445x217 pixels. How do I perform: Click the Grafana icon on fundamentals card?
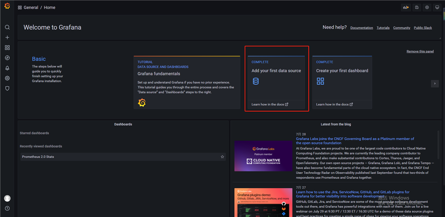point(142,102)
